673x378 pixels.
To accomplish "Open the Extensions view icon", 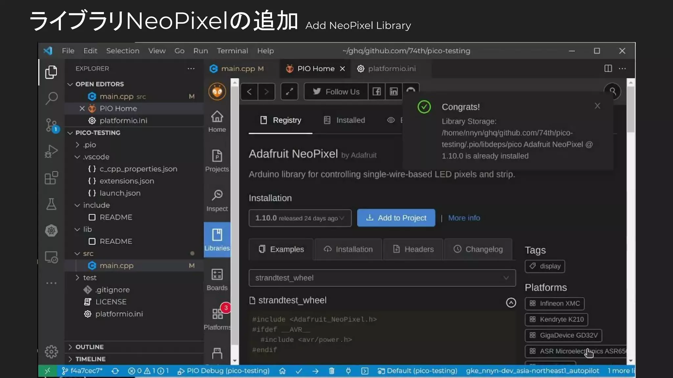I will point(51,178).
